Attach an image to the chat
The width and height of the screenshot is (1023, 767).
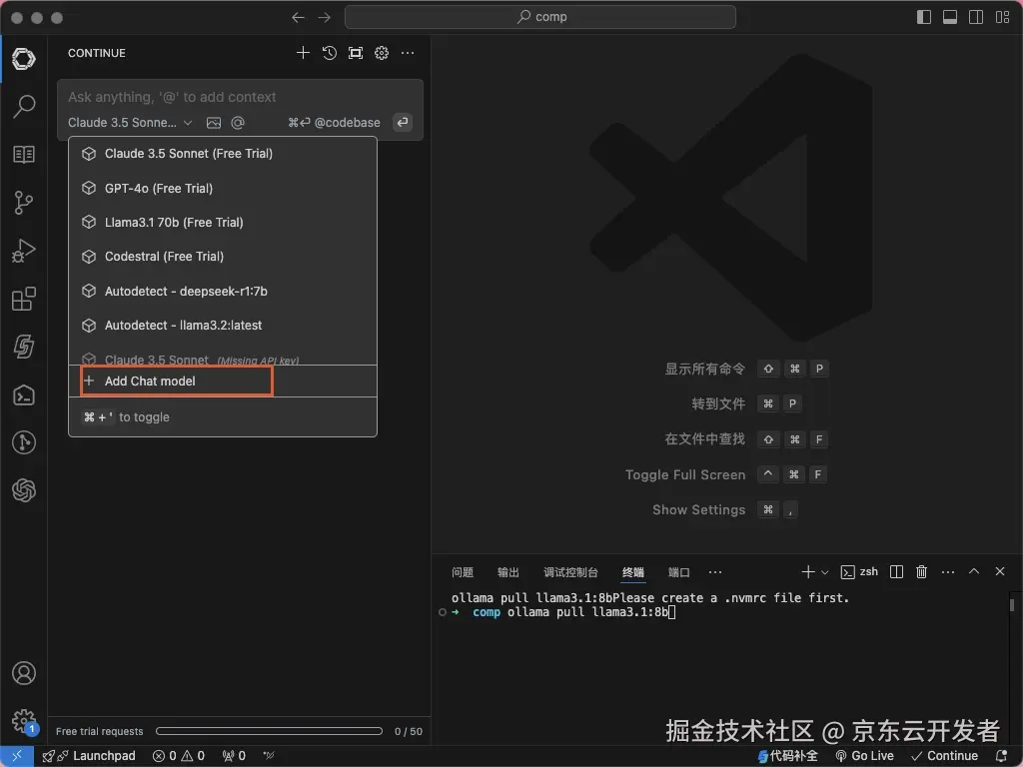[214, 123]
